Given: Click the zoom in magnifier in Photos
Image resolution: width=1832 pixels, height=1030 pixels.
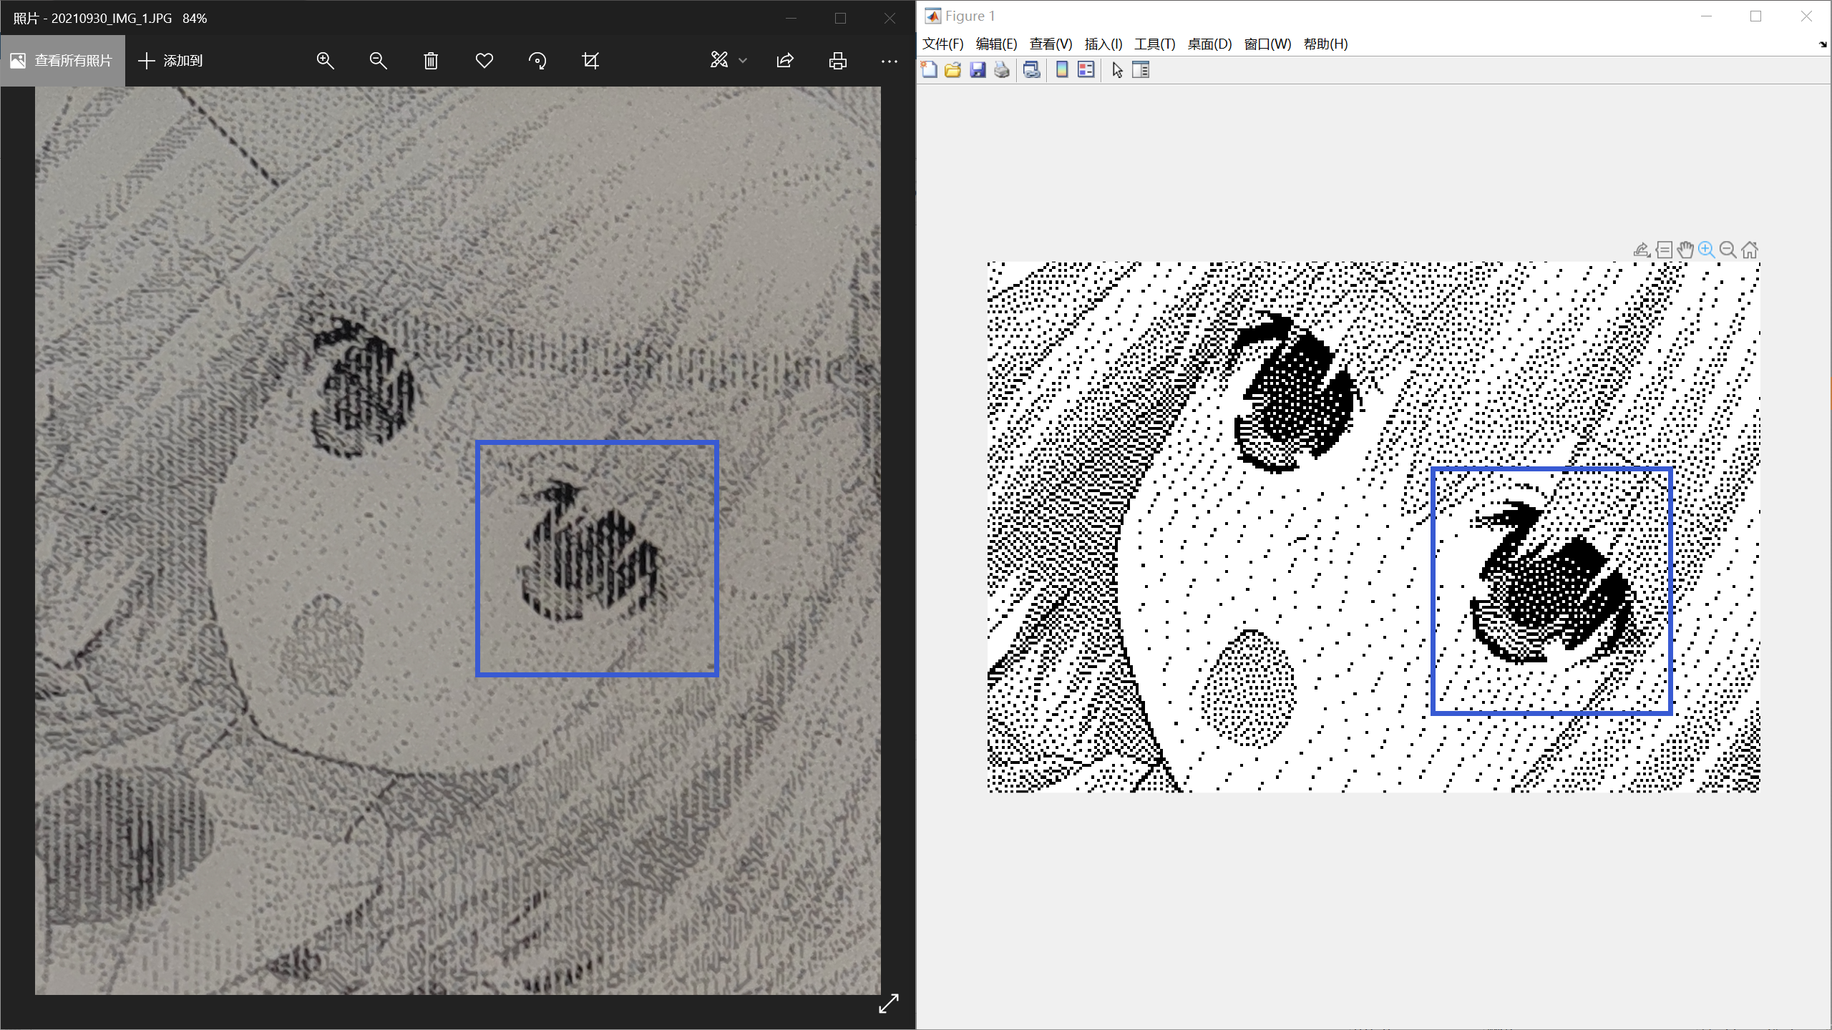Looking at the screenshot, I should 326,61.
